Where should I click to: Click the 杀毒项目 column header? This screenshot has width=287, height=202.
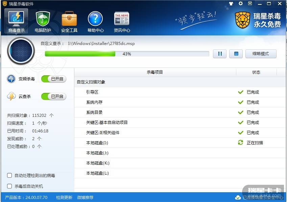[x=155, y=72]
